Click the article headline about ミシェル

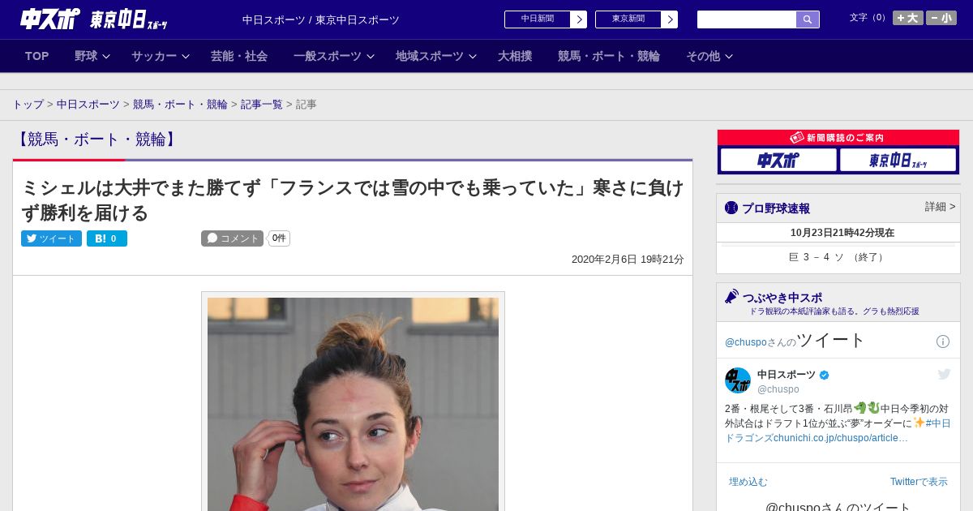coord(353,200)
